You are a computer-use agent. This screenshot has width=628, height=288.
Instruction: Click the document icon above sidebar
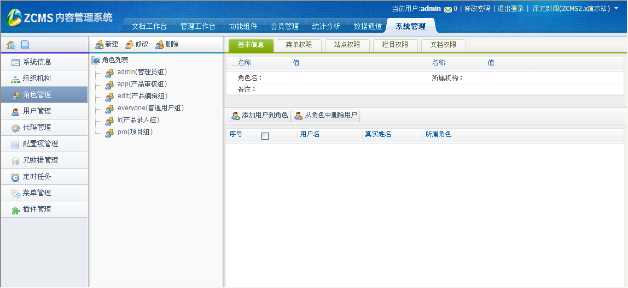point(25,45)
